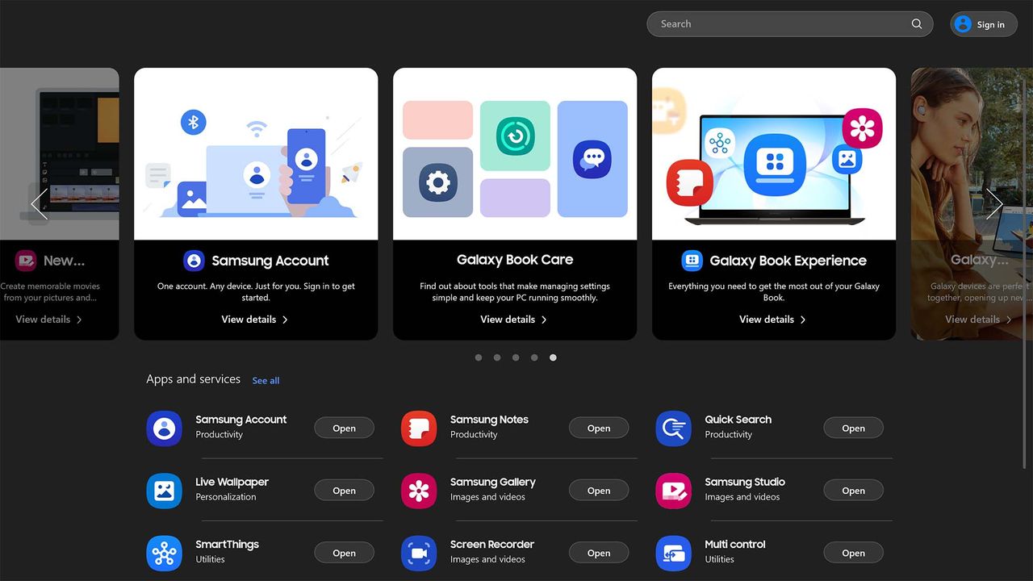Select the fourth carousel page dot
This screenshot has height=581, width=1033.
534,357
